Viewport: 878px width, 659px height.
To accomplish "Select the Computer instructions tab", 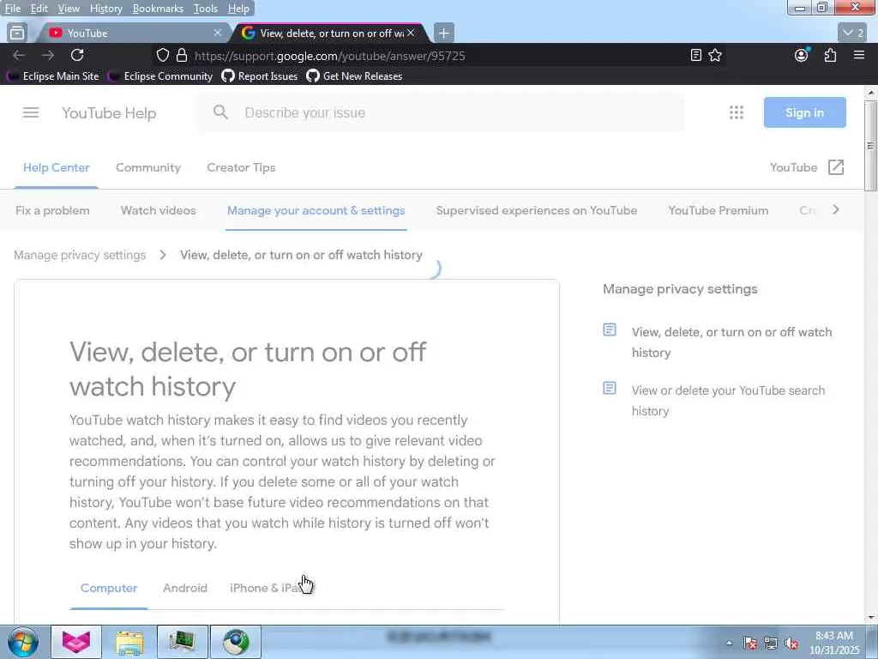I will point(109,588).
